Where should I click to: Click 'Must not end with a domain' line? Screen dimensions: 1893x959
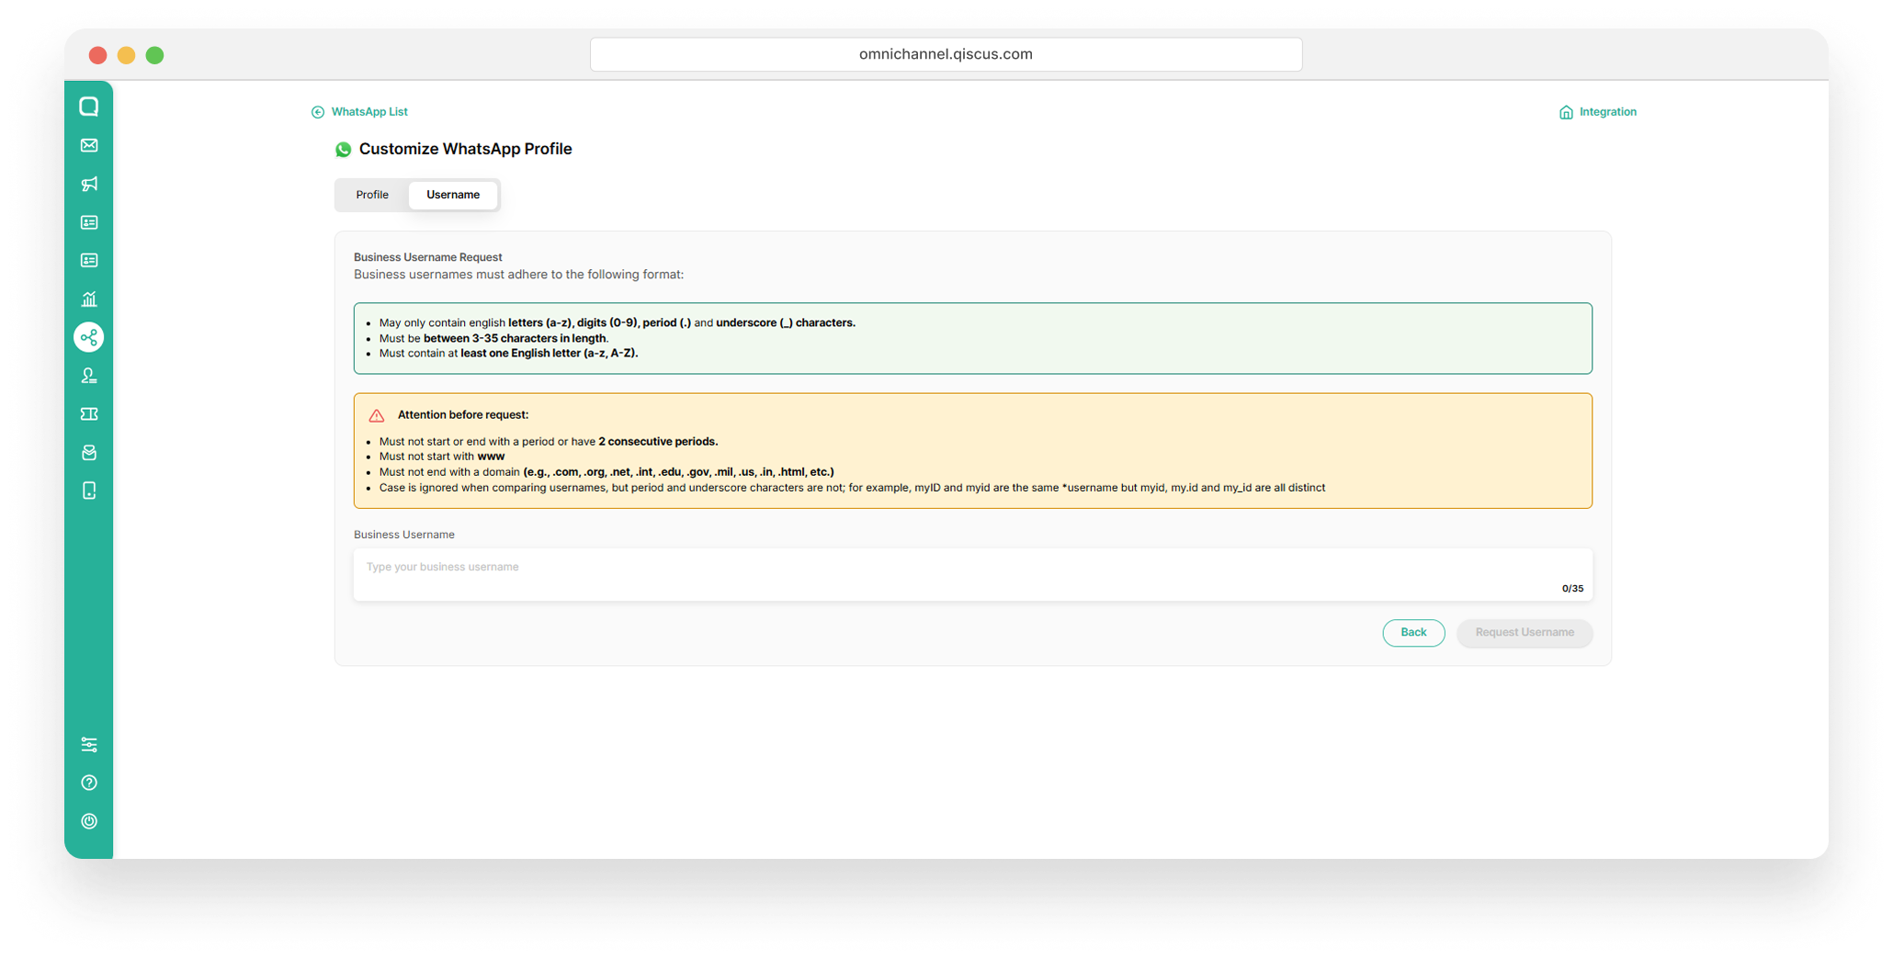[x=606, y=472]
